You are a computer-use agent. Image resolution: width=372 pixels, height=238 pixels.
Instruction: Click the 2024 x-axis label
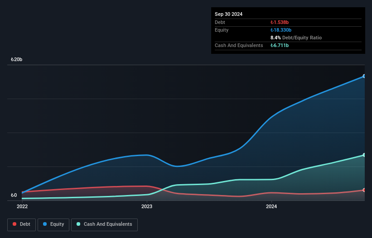click(x=271, y=206)
